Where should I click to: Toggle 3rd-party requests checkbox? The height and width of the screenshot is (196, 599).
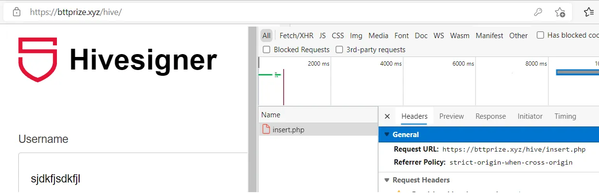coord(339,50)
